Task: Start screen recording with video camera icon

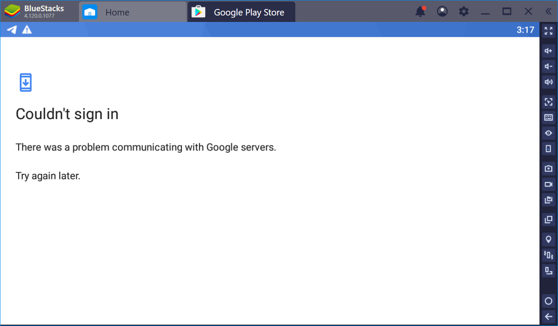Action: click(x=549, y=184)
